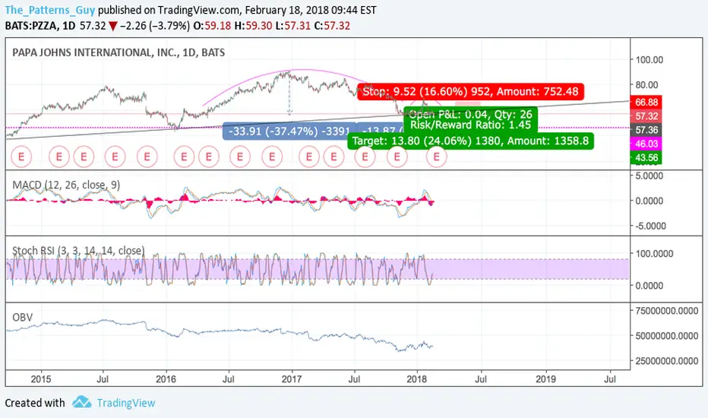
Task: Click the -2.26 (-3.79%) change text
Action: (x=155, y=26)
